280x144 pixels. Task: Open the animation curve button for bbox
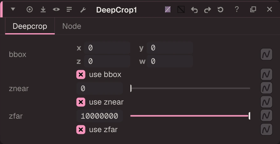[x=266, y=54]
